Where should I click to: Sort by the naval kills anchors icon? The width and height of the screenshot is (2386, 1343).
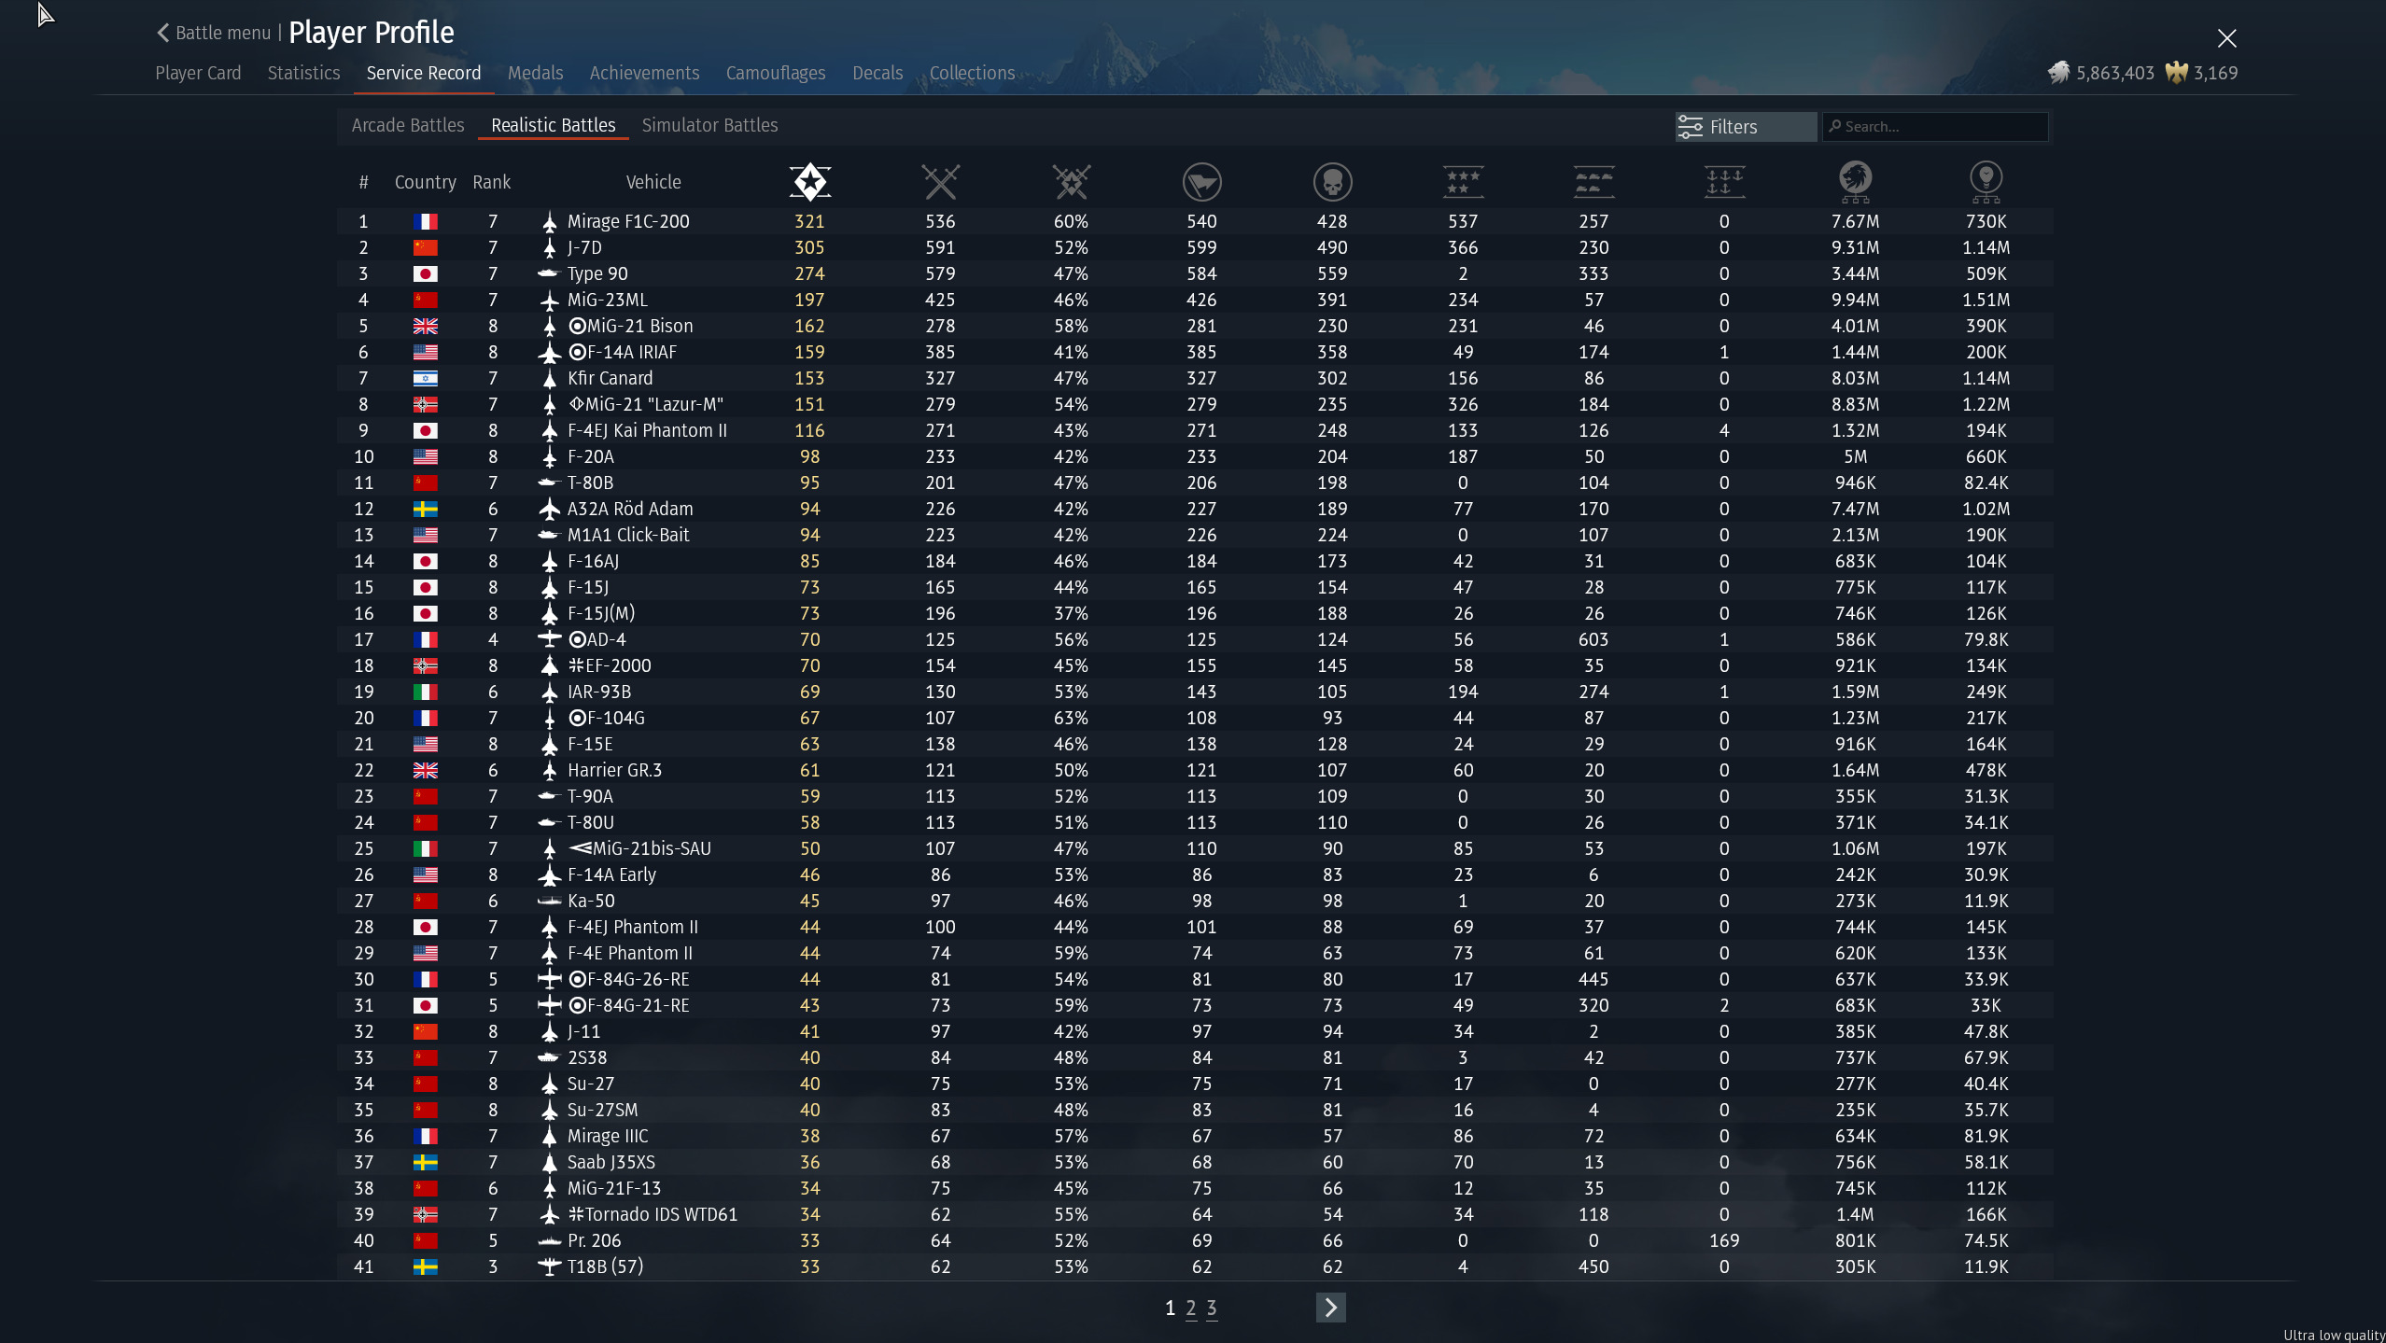(x=1724, y=182)
